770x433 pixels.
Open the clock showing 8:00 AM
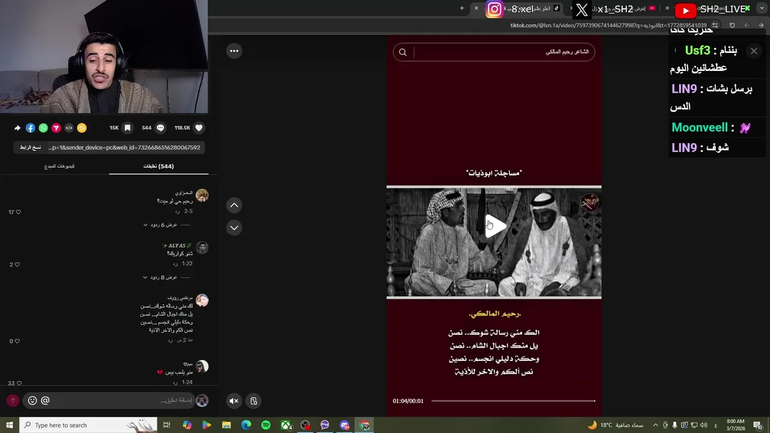[736, 425]
